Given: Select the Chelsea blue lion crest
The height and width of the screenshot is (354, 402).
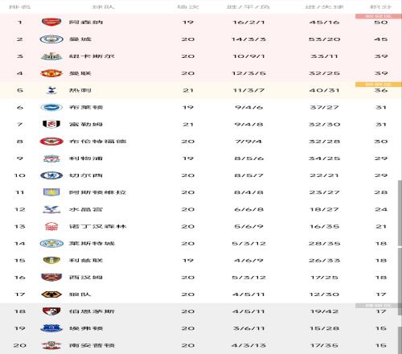Looking at the screenshot, I should pyautogui.click(x=51, y=175).
